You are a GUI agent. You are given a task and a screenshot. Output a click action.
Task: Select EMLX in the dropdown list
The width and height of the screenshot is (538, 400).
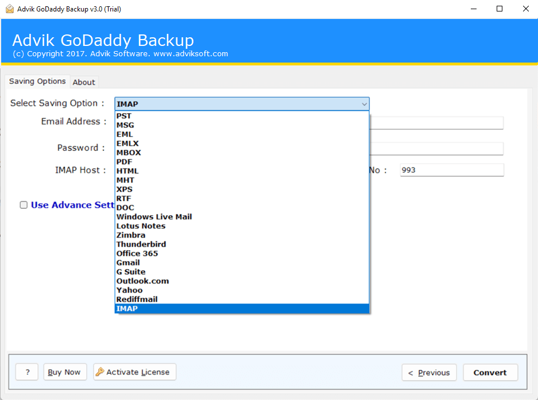(242, 143)
